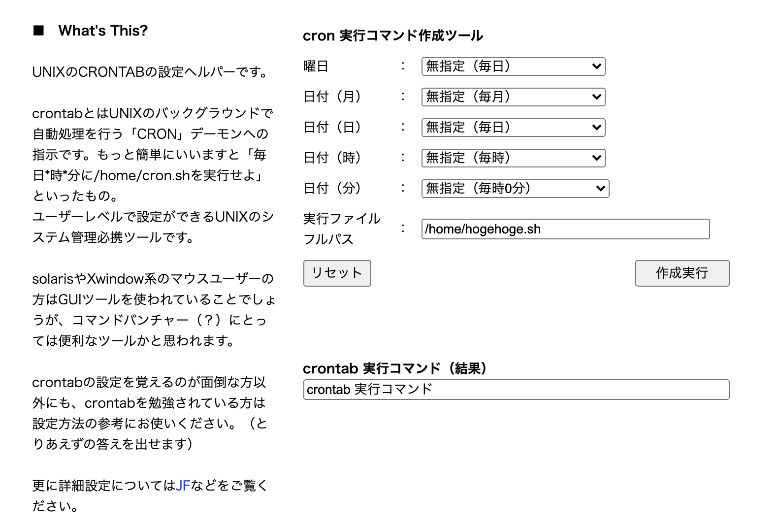
Task: Expand the 無指定（毎月） month dropdown
Action: pyautogui.click(x=513, y=97)
